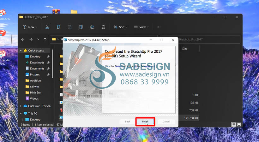Collapse the Quick access section

coord(21,50)
